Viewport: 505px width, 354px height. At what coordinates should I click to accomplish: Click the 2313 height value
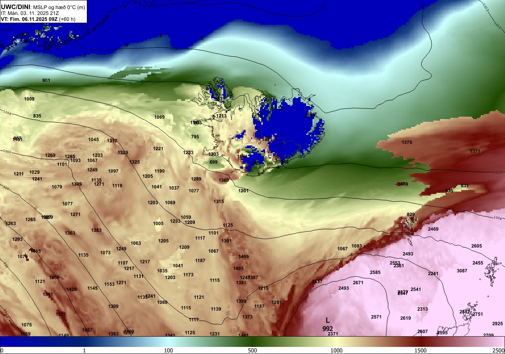click(x=423, y=309)
